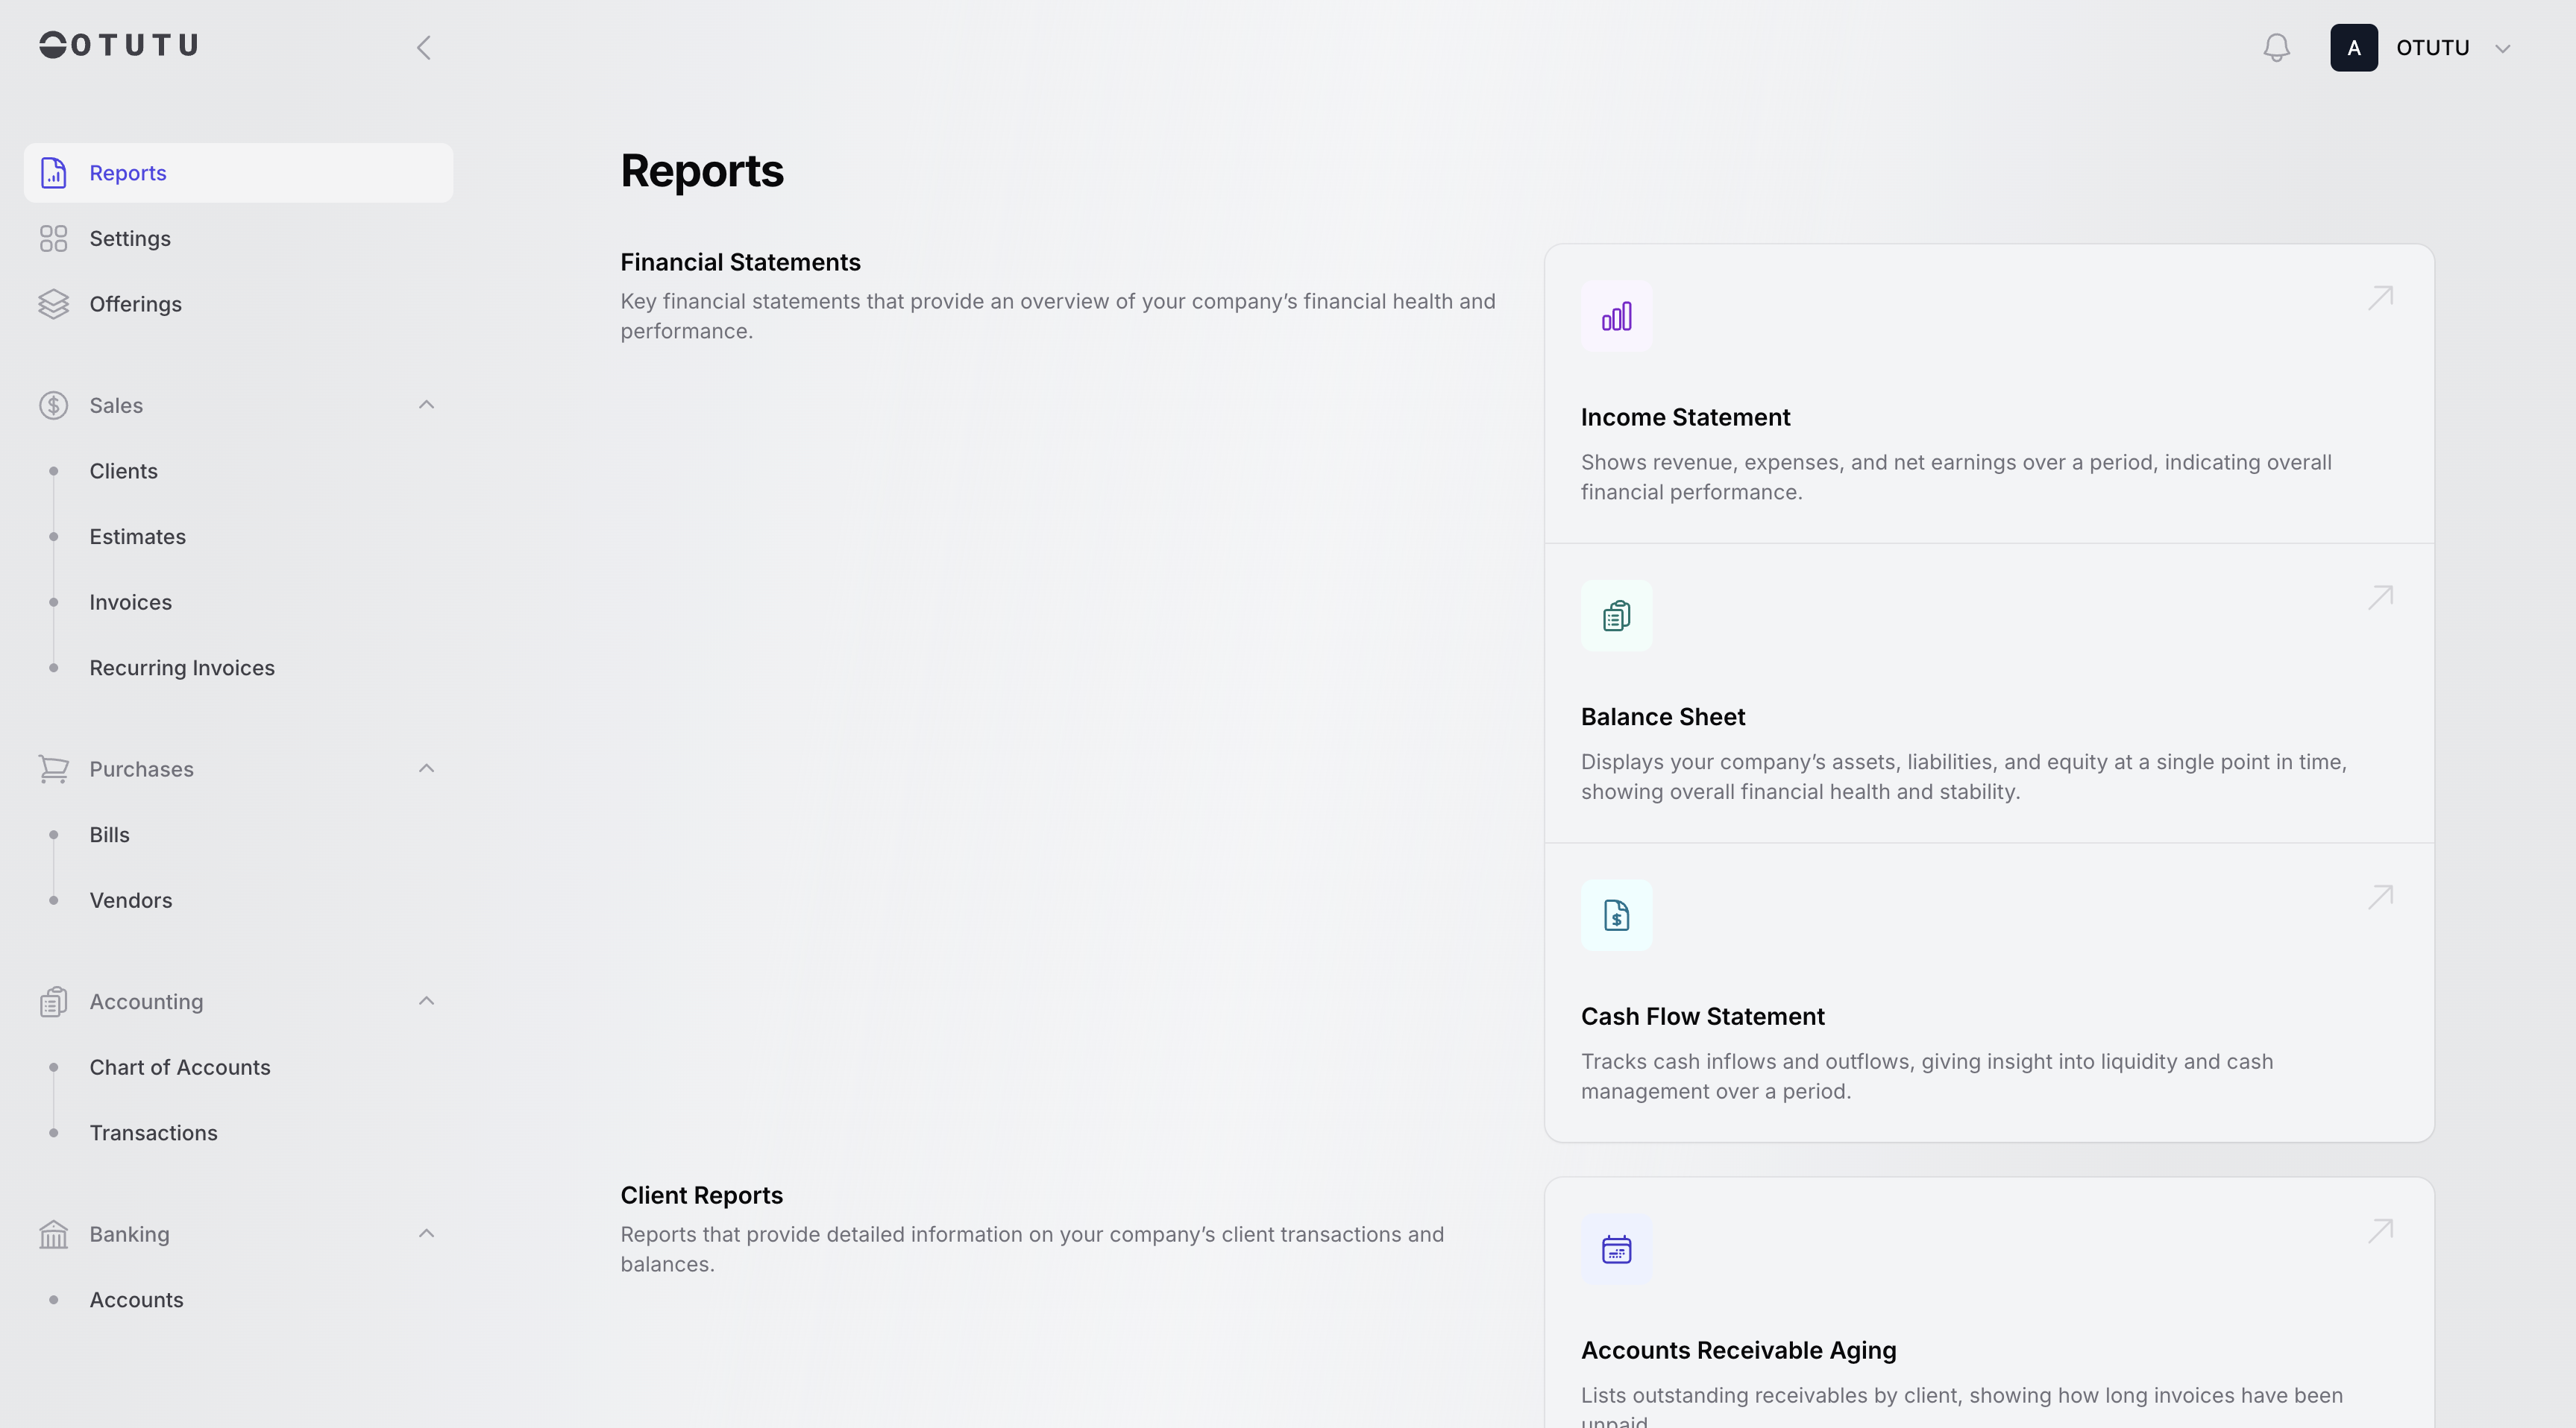Collapse the Accounting section
2576x1428 pixels.
(426, 1001)
